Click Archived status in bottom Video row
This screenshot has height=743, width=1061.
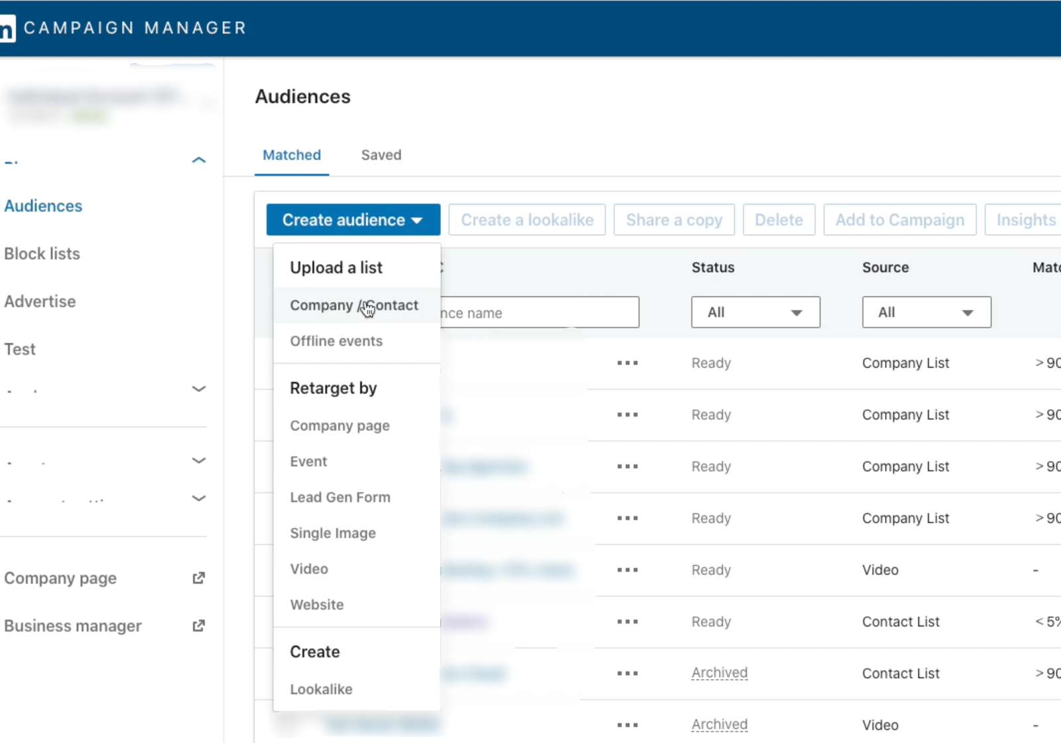(719, 725)
